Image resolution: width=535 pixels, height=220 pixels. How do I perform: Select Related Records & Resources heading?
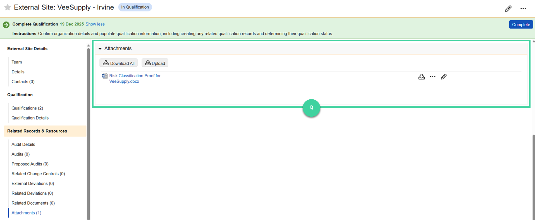pyautogui.click(x=45, y=131)
